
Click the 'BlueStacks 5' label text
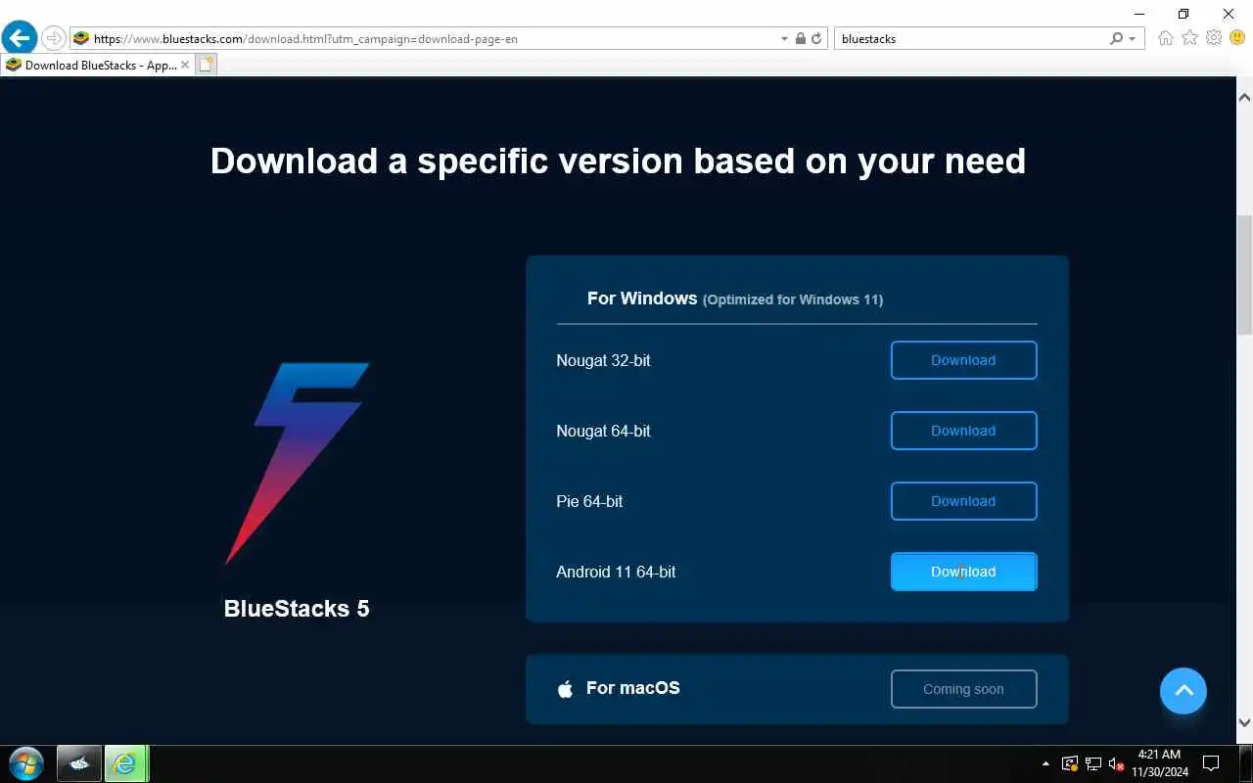click(297, 609)
